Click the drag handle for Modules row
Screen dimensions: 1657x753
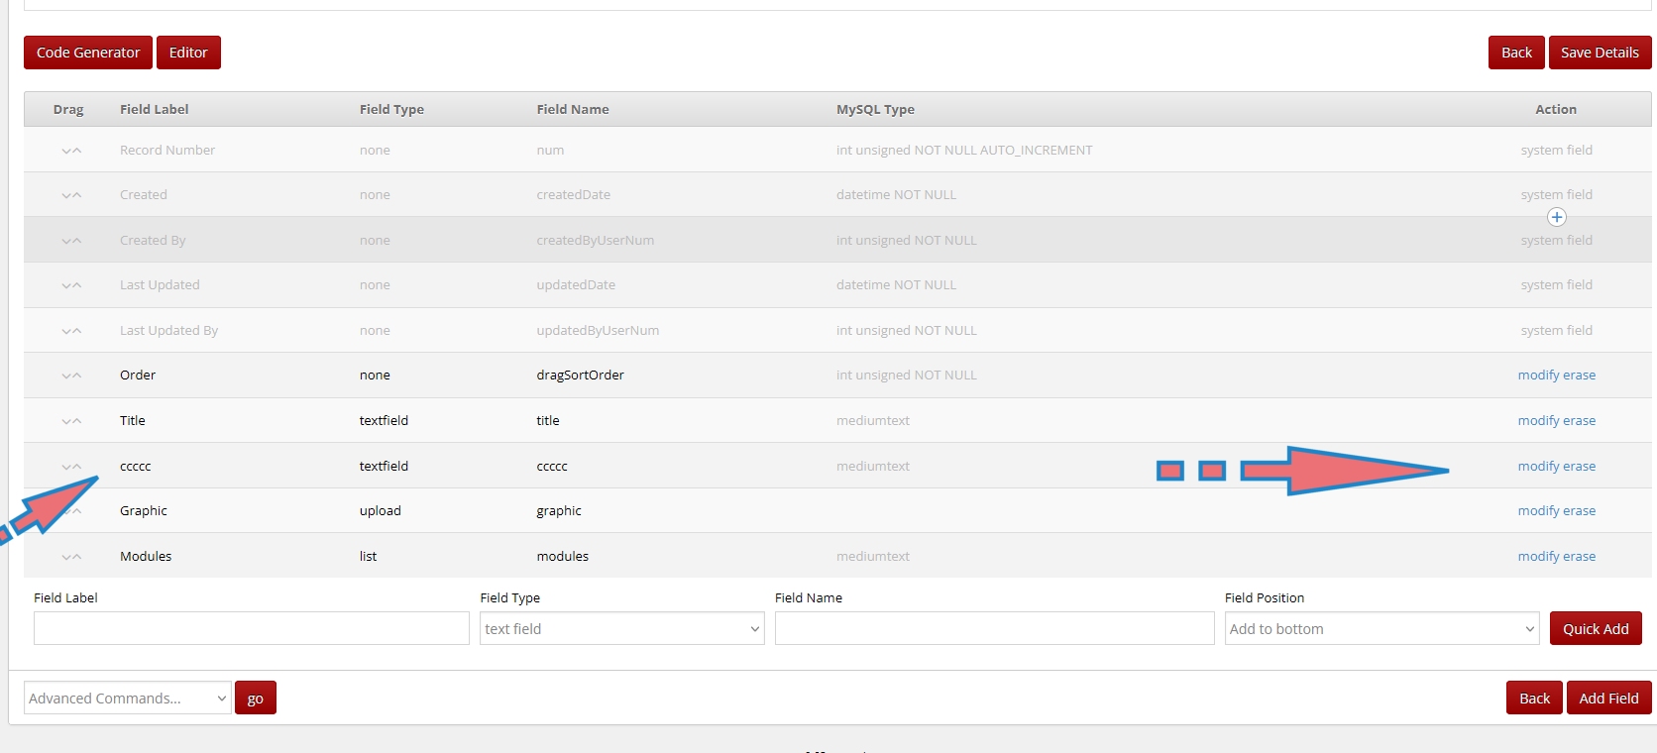(x=71, y=557)
